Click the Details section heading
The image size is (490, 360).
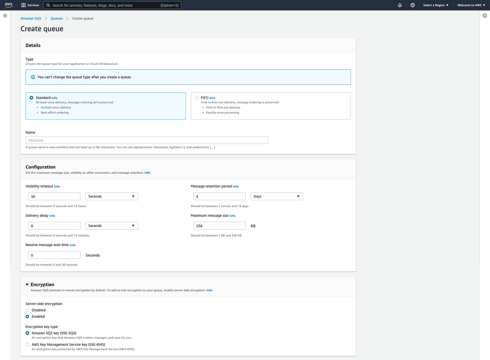point(33,45)
